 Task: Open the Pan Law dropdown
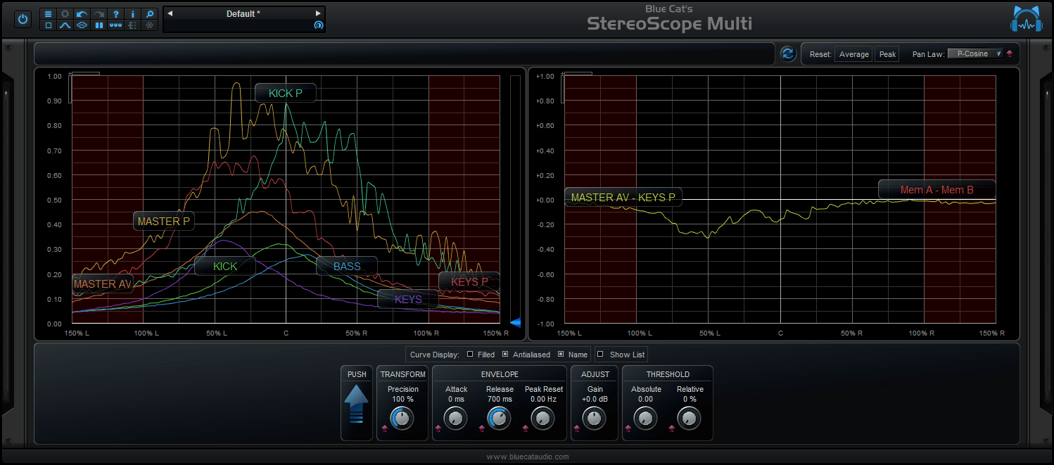pos(976,53)
